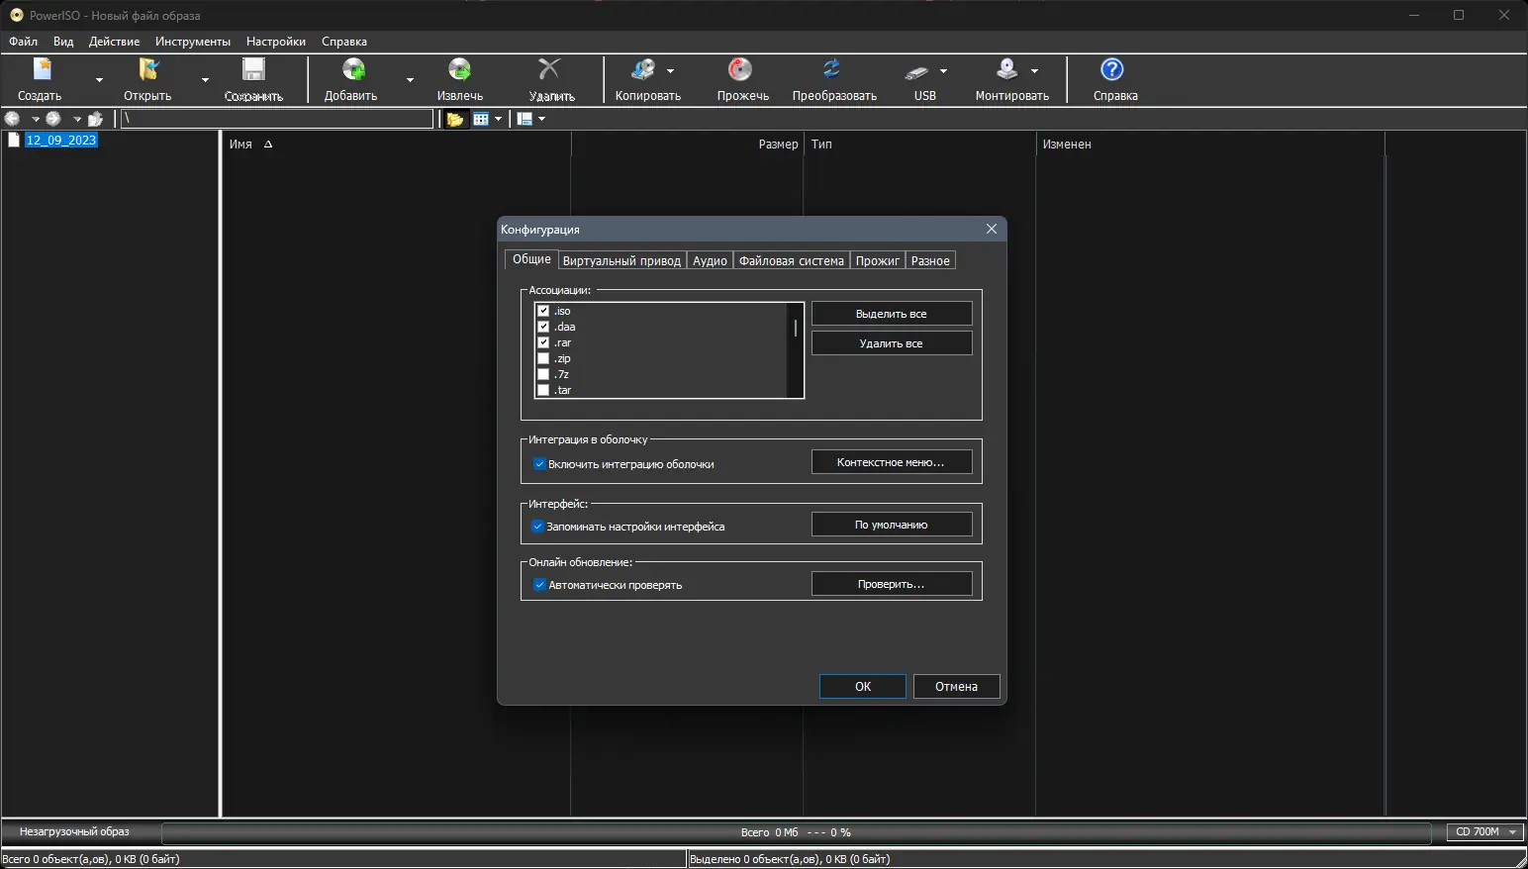Viewport: 1528px width, 869px height.
Task: Toggle the folder tree view icon
Action: coord(455,119)
